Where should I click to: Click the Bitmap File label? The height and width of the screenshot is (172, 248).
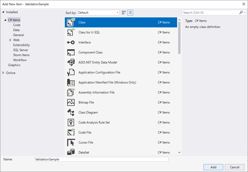point(86,102)
